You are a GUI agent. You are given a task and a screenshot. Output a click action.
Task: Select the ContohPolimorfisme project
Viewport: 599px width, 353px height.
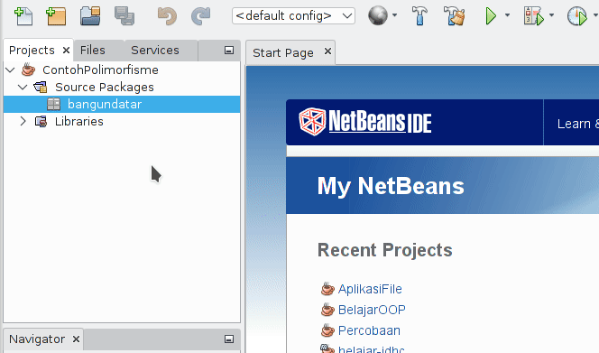click(100, 70)
